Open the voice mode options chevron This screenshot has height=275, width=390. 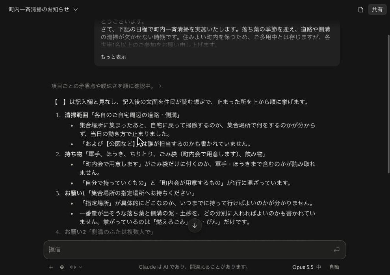pyautogui.click(x=81, y=267)
